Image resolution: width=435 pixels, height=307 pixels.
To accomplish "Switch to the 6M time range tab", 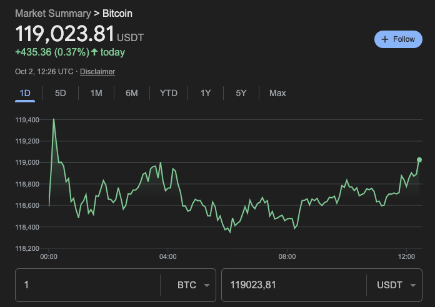I will 132,93.
